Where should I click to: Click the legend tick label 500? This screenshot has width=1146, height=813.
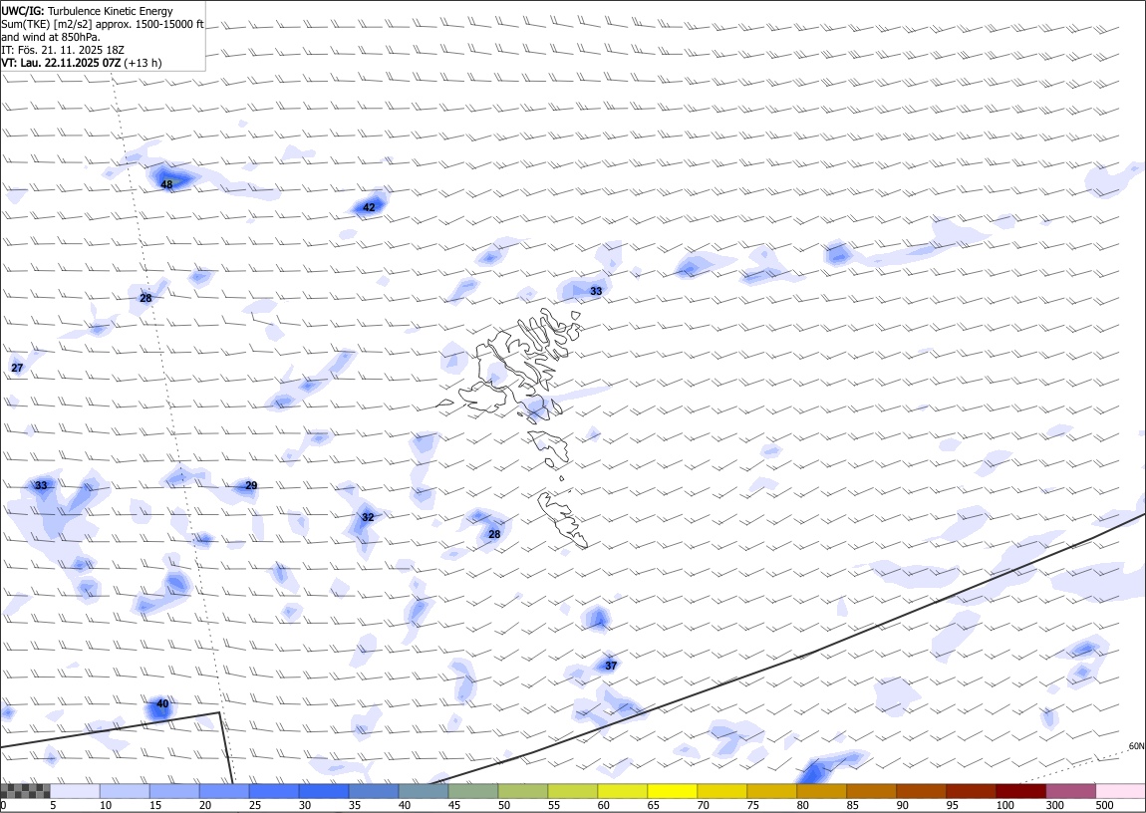point(1105,806)
